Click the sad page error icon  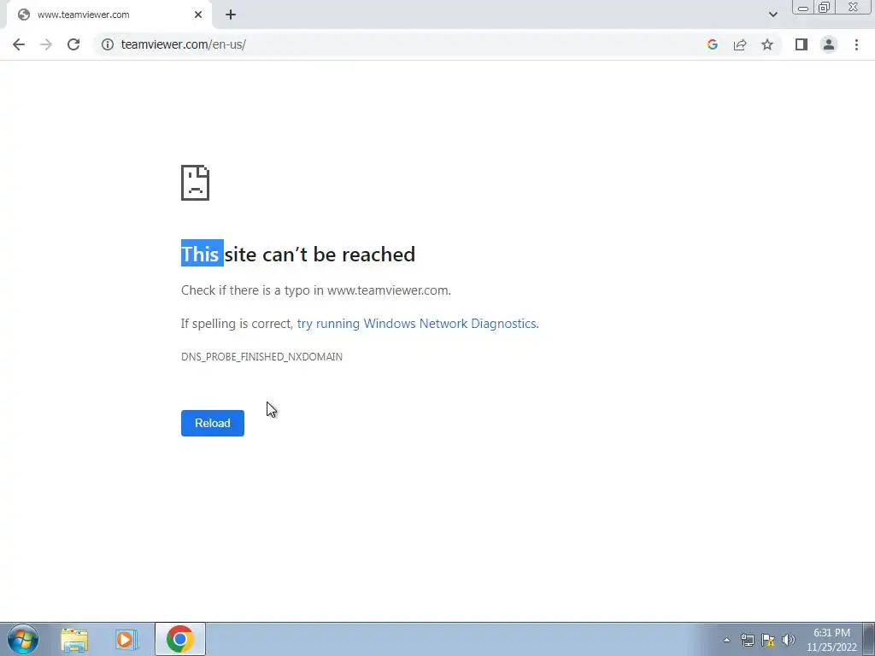coord(195,183)
